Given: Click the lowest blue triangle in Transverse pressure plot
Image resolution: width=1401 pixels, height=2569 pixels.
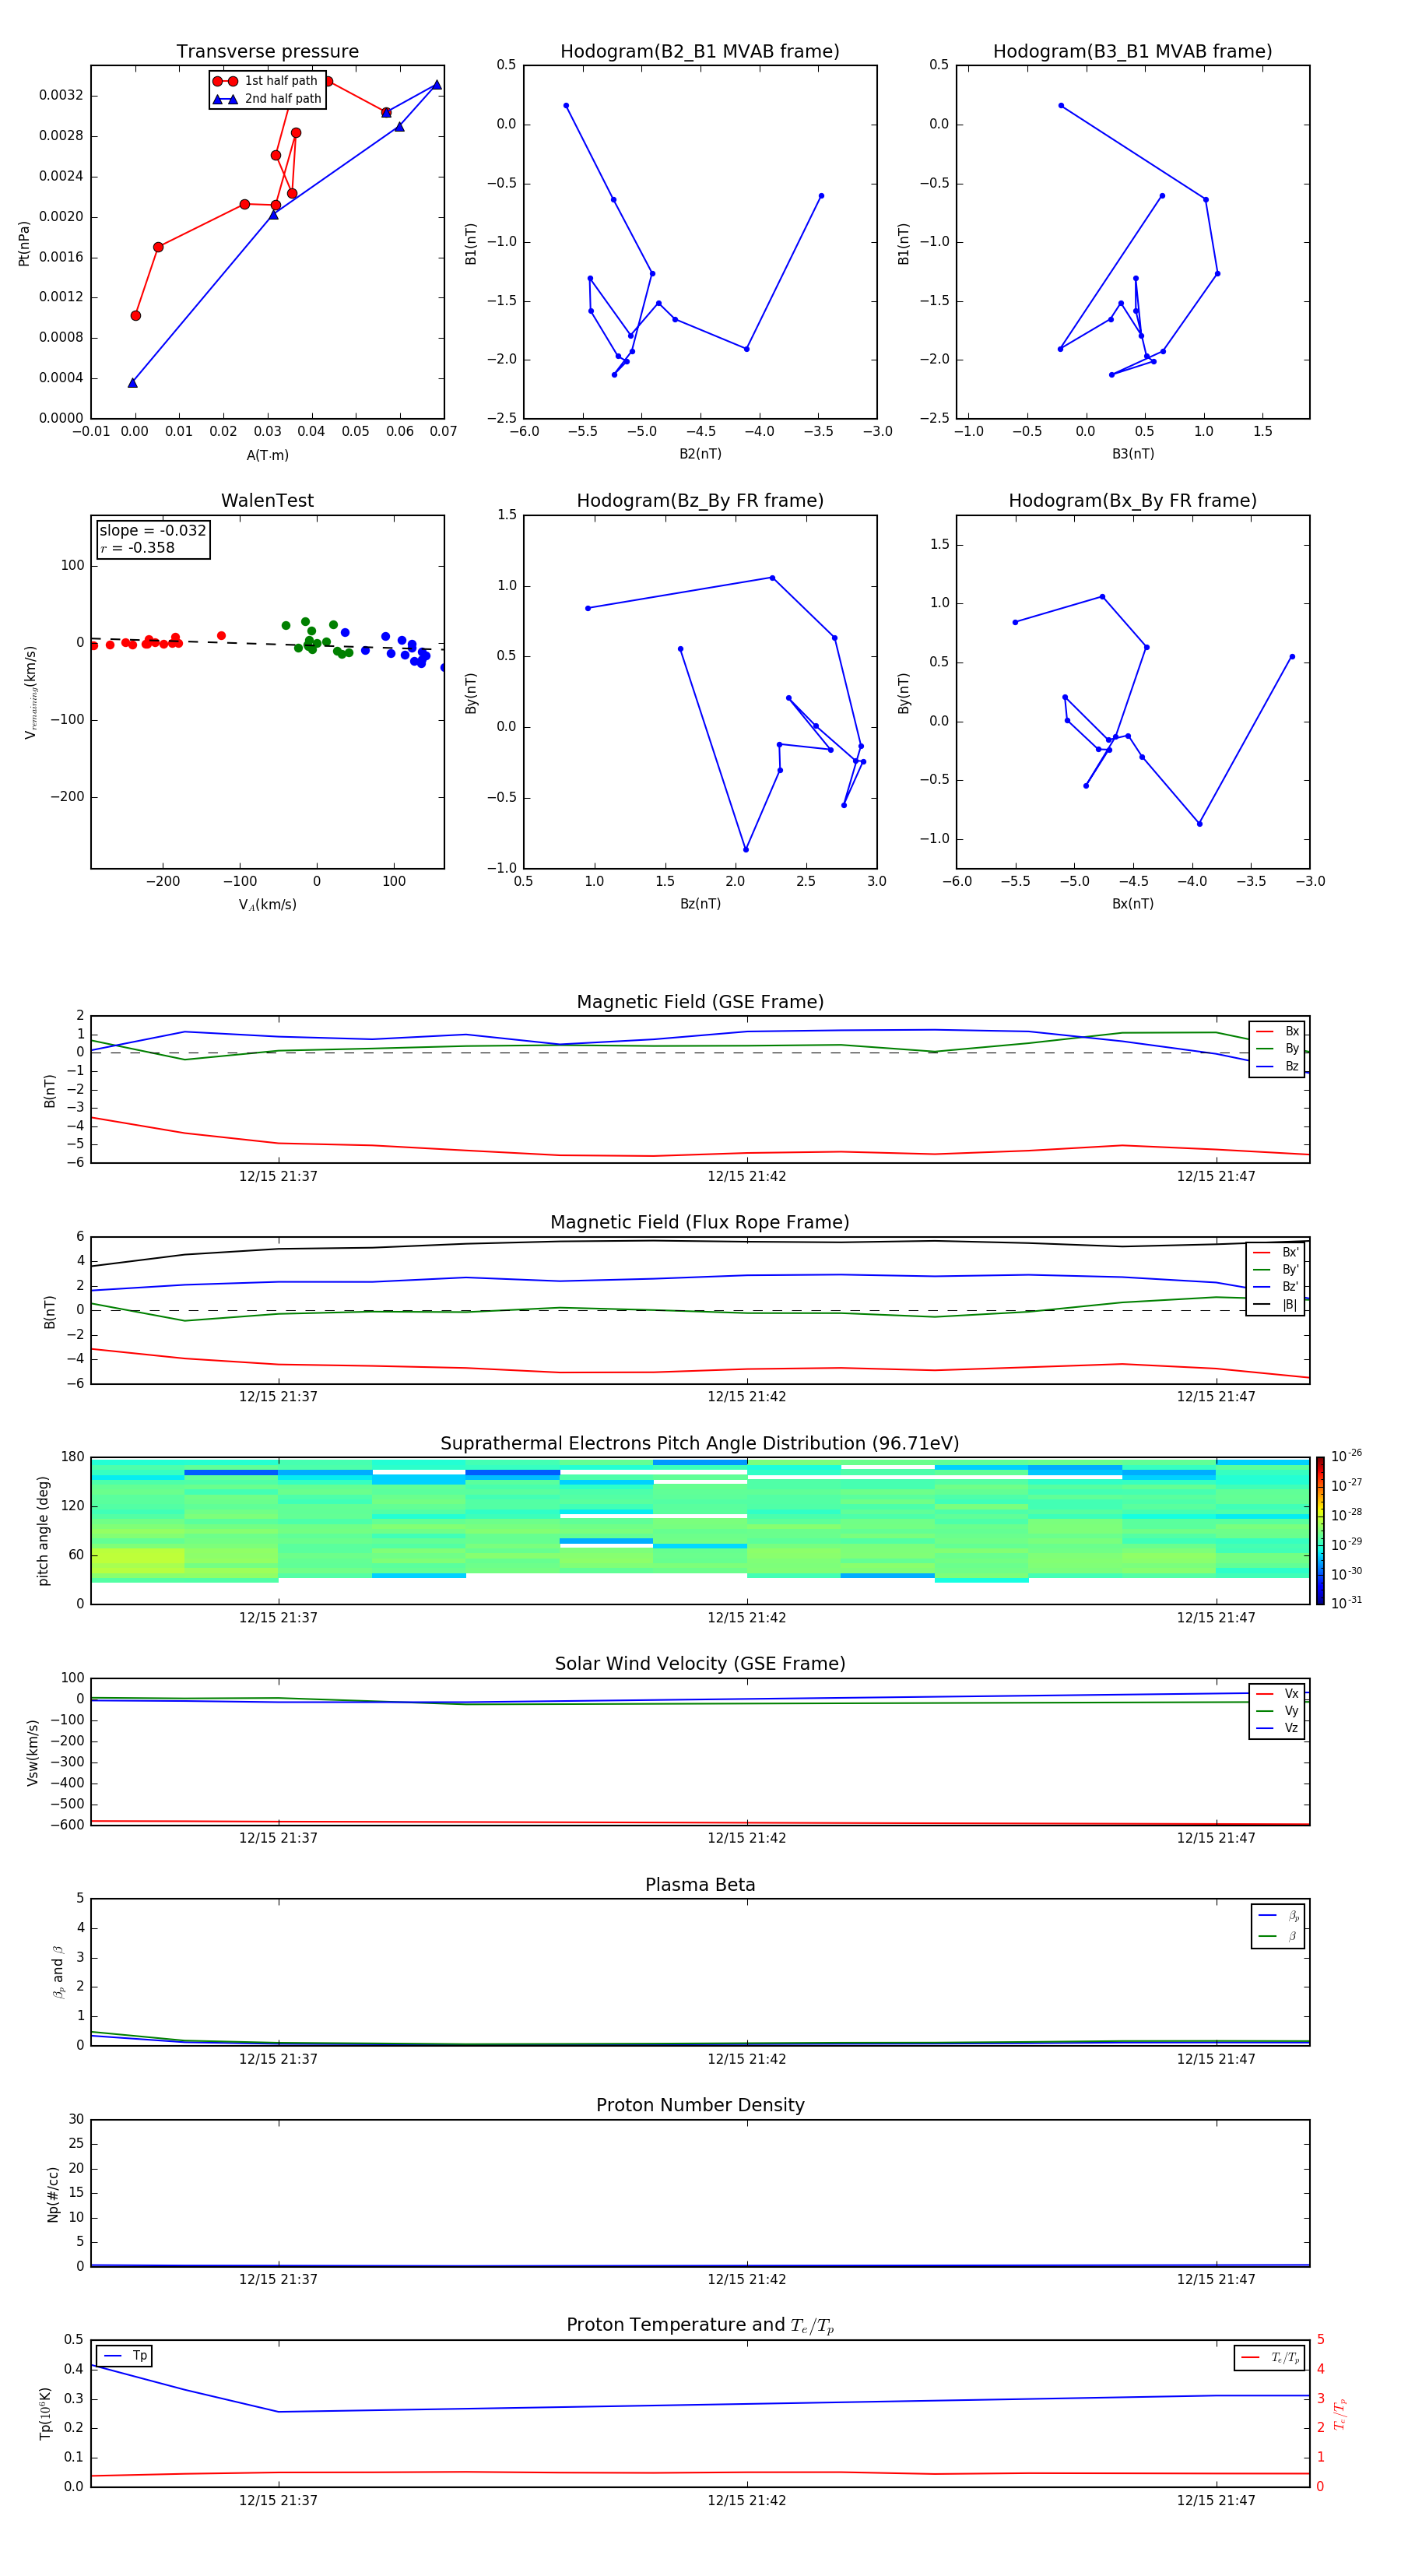Looking at the screenshot, I should click(x=132, y=383).
